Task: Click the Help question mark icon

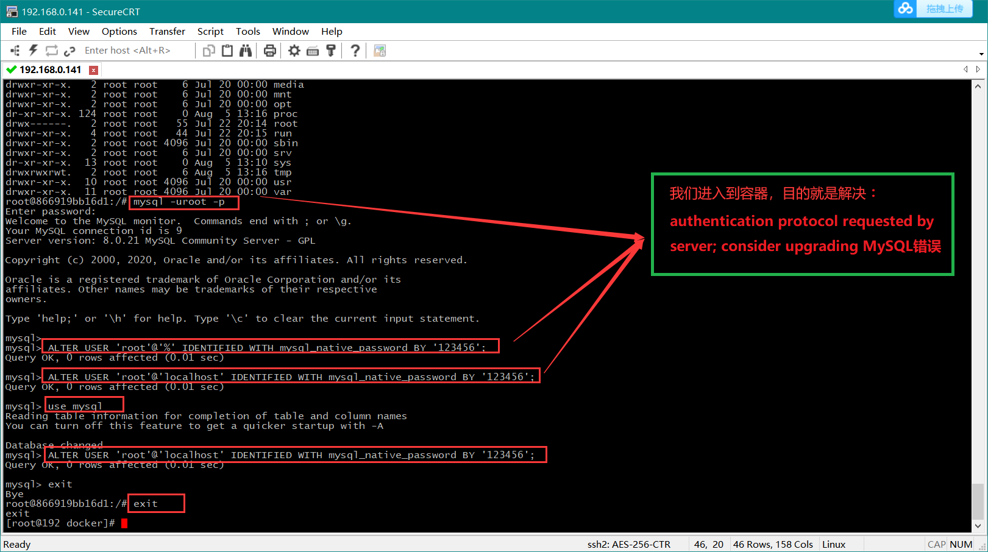Action: tap(355, 51)
